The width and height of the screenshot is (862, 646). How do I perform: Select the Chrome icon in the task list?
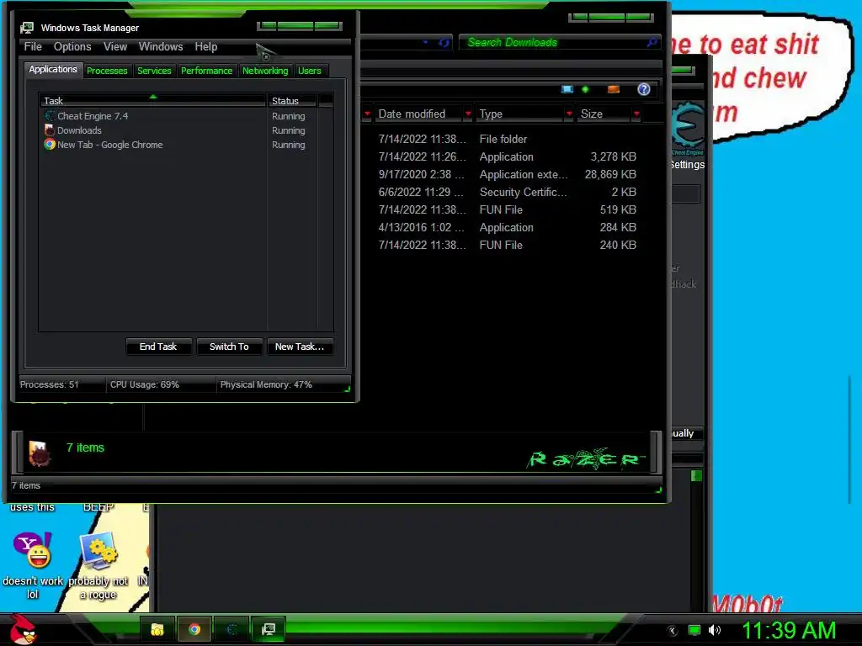50,145
